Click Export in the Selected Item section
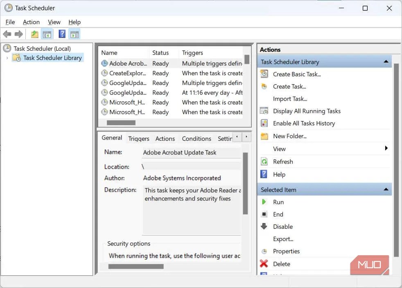402x288 pixels. click(x=283, y=239)
